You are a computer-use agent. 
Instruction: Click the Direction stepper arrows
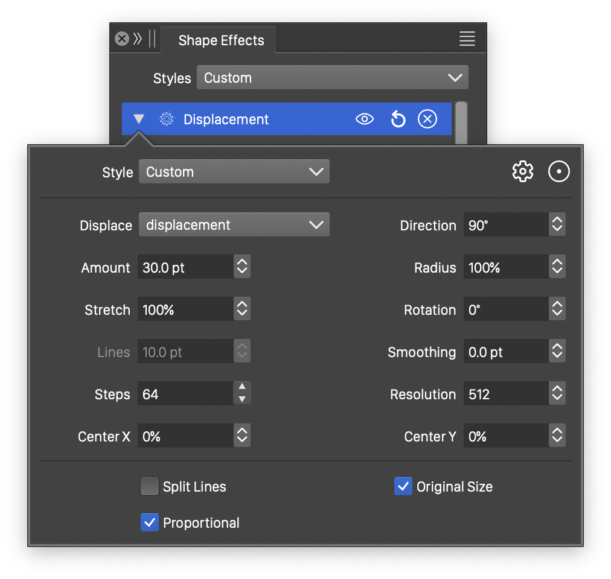coord(557,225)
